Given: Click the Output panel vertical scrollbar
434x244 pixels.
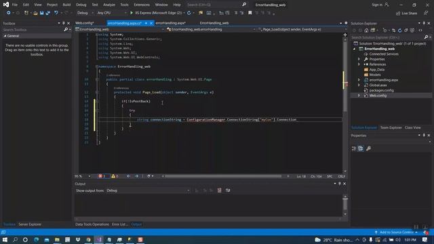Looking at the screenshot, I should pyautogui.click(x=345, y=205).
